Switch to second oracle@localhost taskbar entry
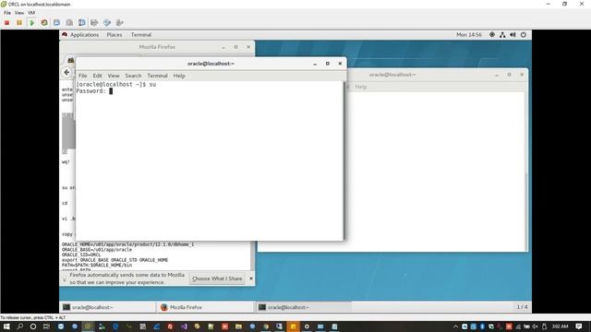591x332 pixels. tap(304, 307)
